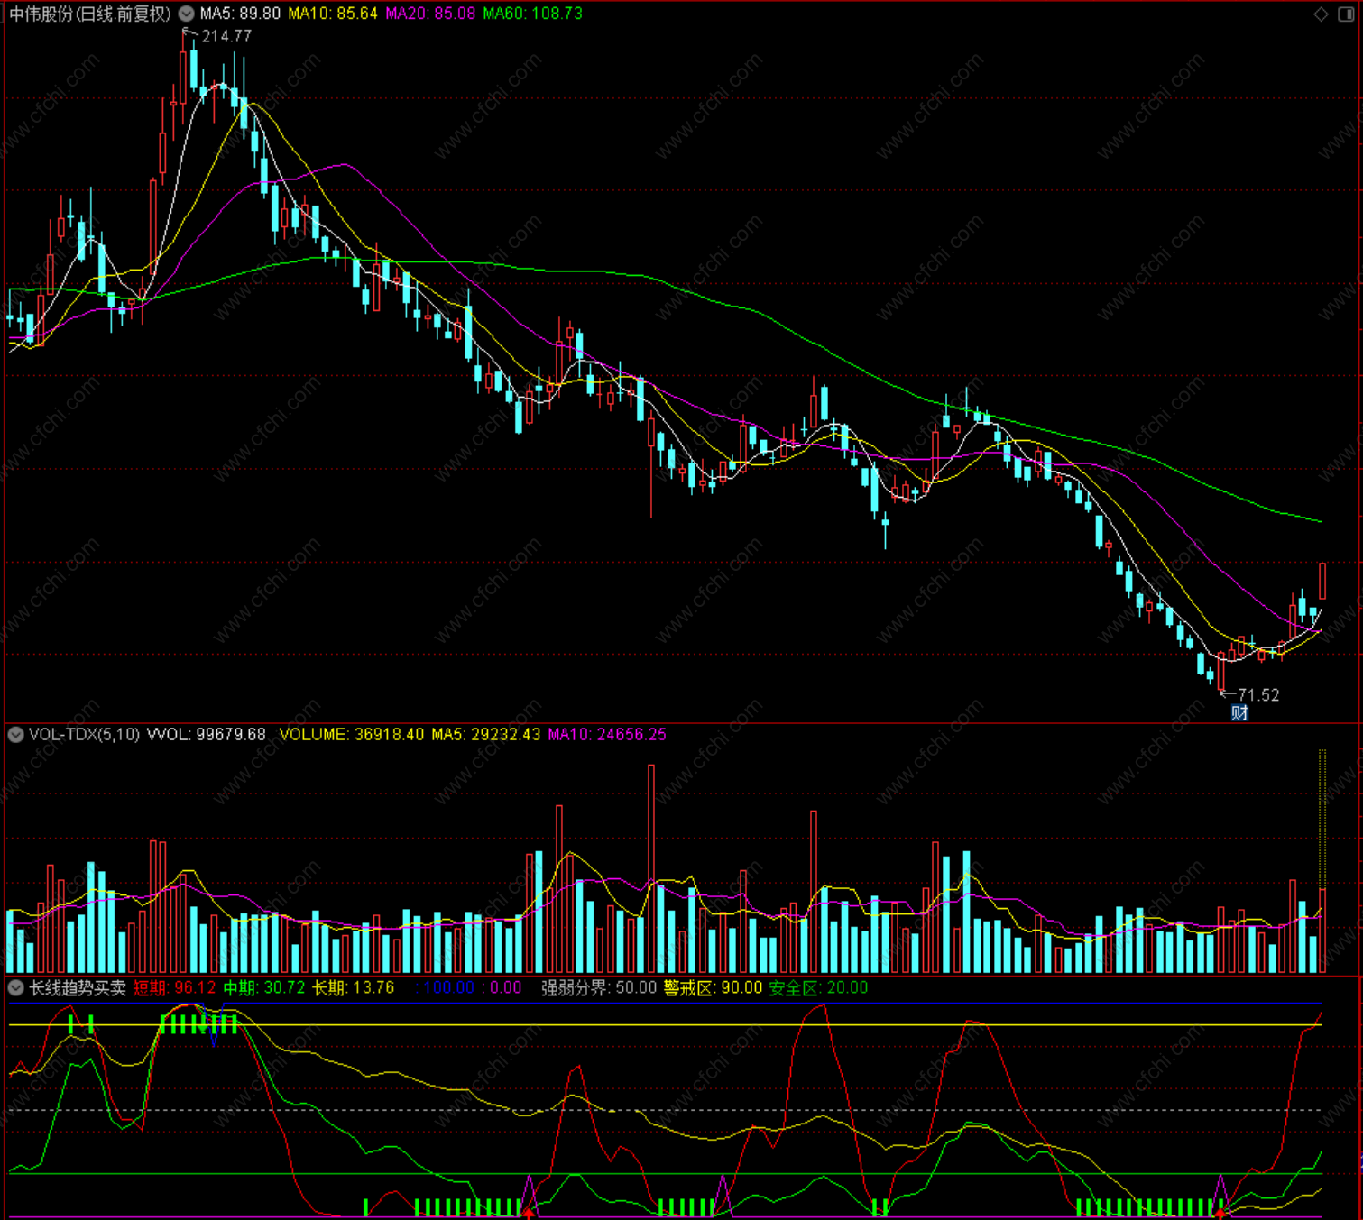This screenshot has height=1220, width=1363.
Task: Expand the VOL-TDX indicator menu button
Action: coord(15,735)
